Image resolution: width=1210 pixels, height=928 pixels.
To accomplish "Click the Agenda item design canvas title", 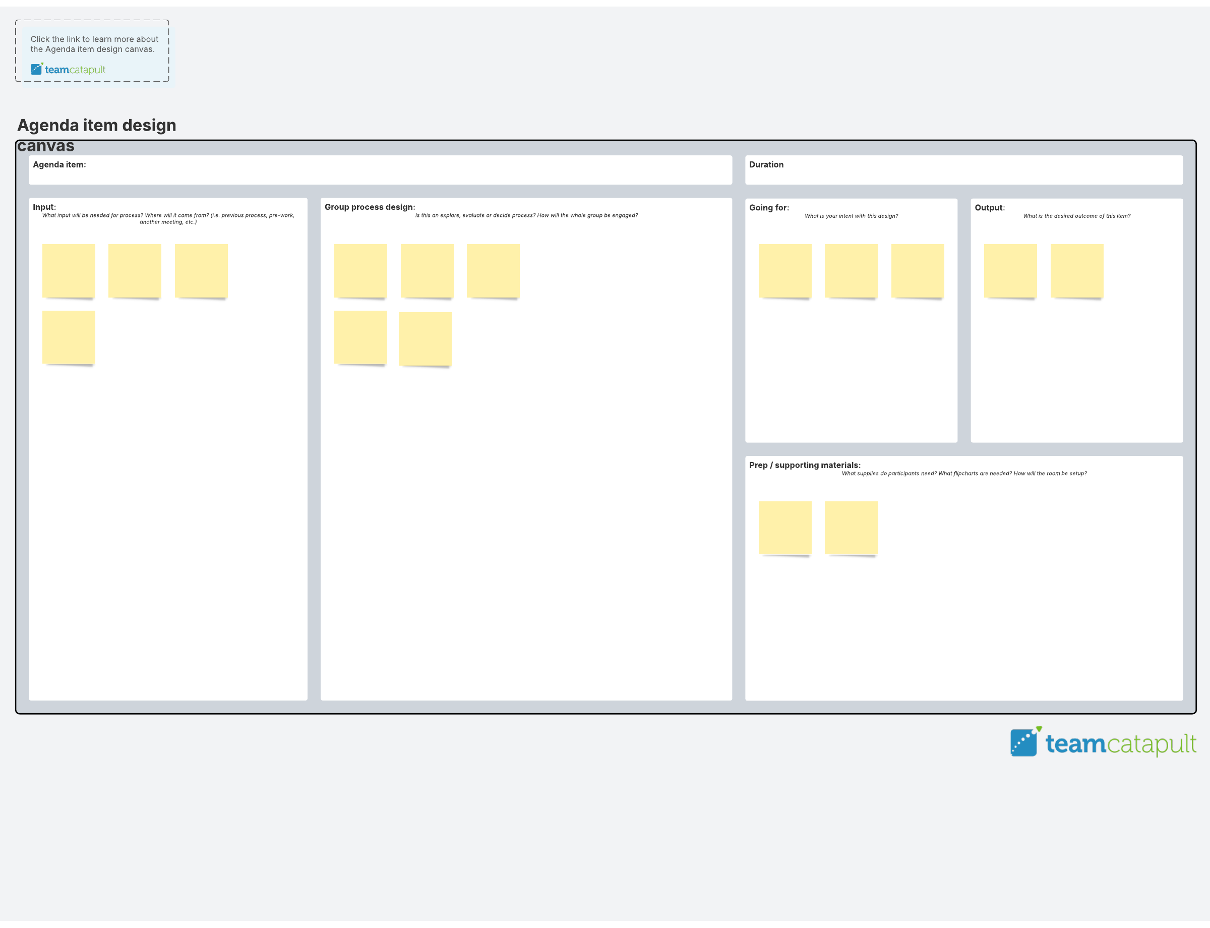I will click(96, 126).
